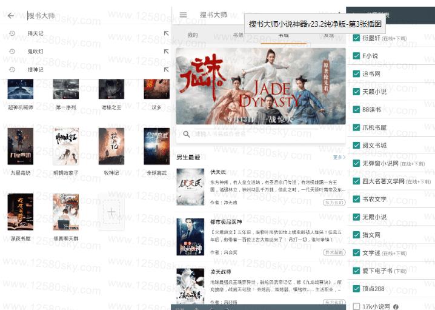Toggle the E小说 source checkbox
This screenshot has height=310, width=435.
click(356, 56)
